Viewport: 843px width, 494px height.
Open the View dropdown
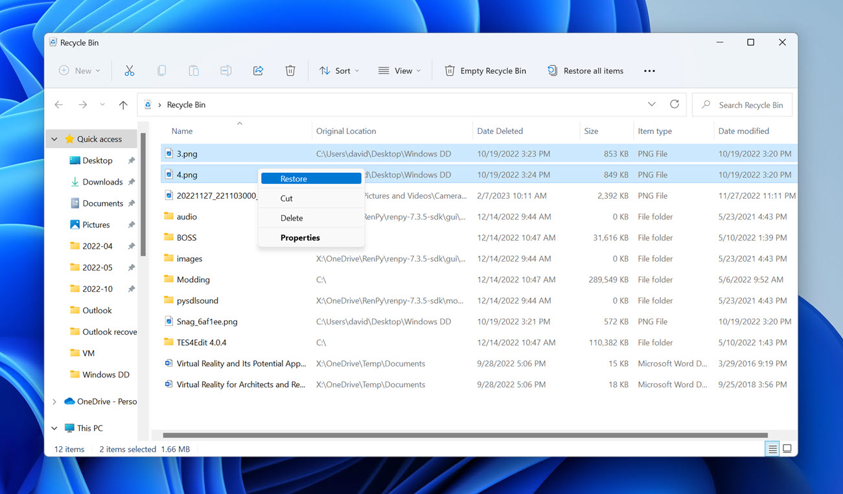[x=400, y=71]
